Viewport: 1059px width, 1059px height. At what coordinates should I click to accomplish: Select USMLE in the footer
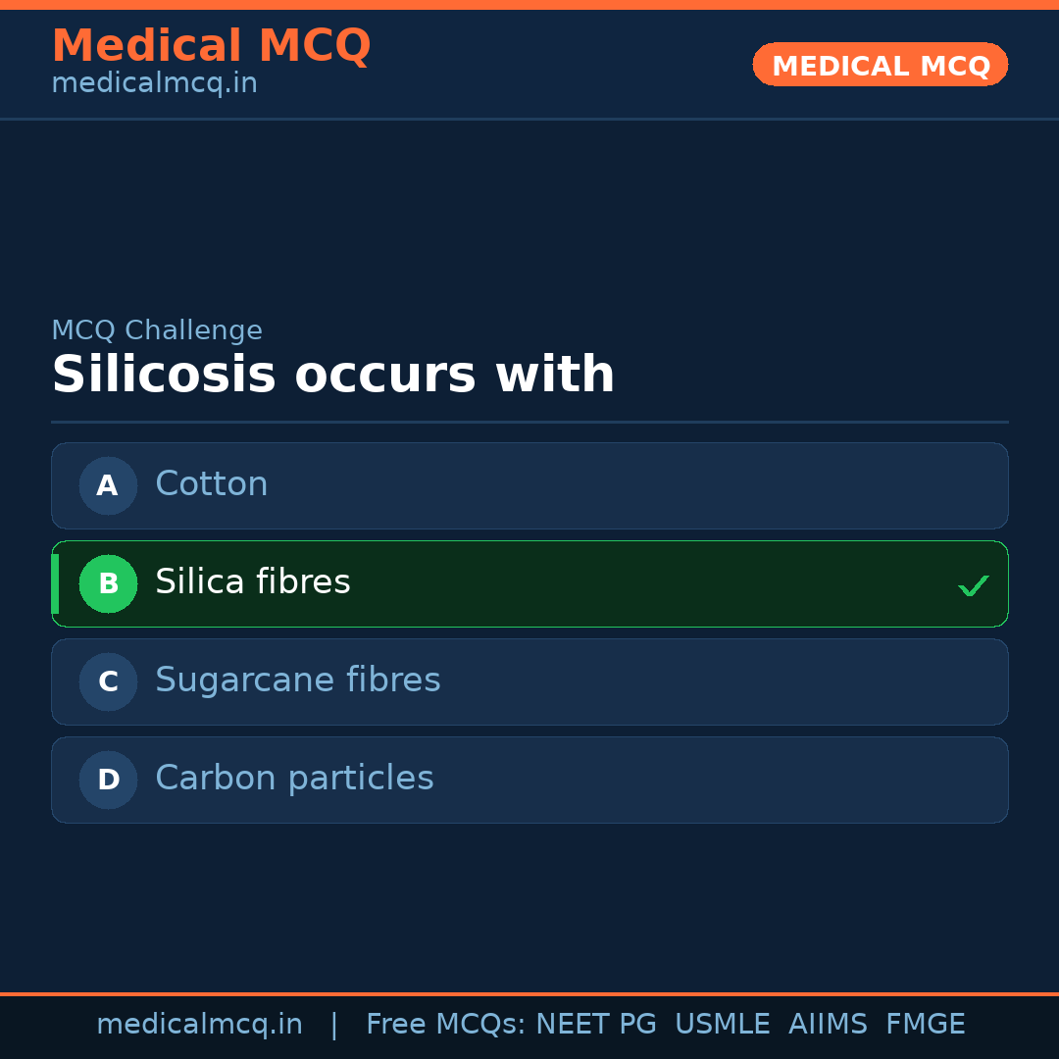coord(722,1025)
